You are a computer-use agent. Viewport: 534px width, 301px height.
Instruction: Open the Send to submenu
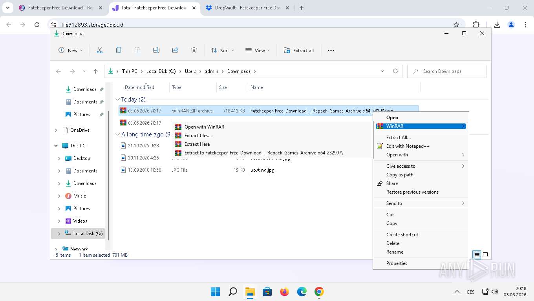click(x=421, y=203)
